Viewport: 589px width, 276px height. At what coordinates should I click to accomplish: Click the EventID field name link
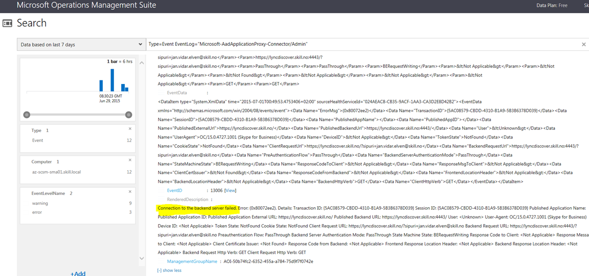tap(175, 190)
